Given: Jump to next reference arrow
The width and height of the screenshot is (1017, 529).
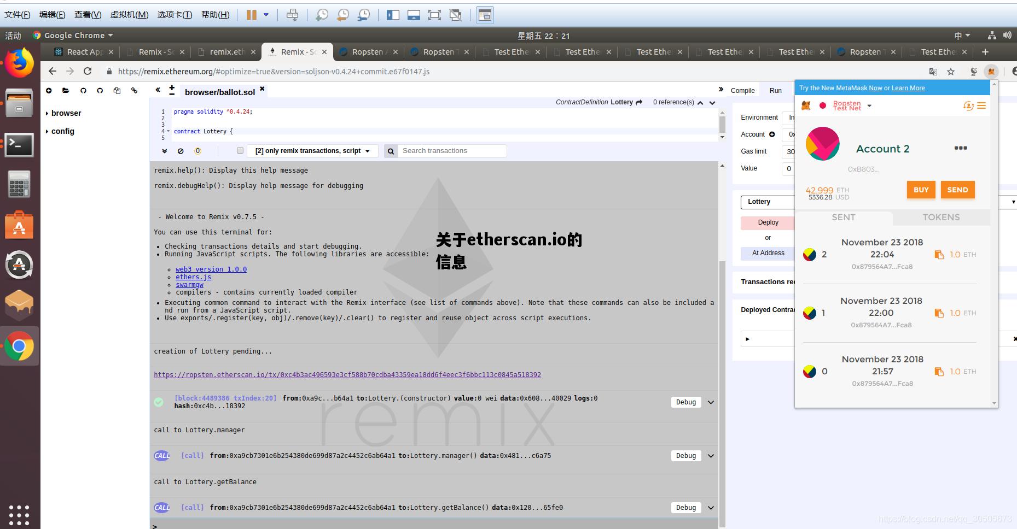Looking at the screenshot, I should pos(712,103).
